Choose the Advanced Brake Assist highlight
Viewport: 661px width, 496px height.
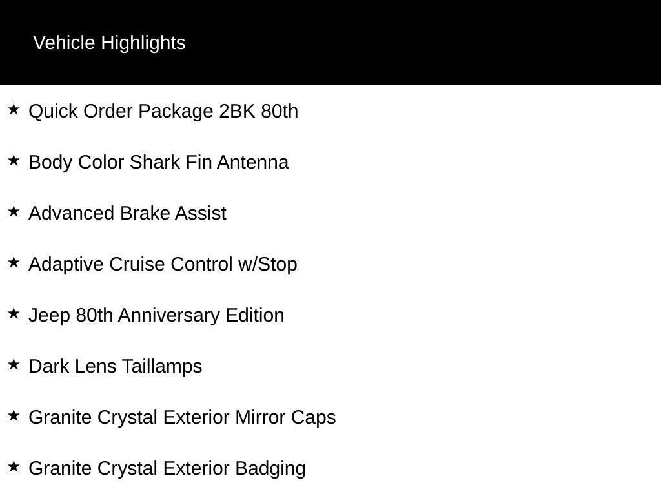tap(127, 213)
